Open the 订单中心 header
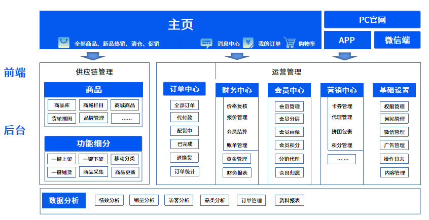The image size is (429, 220). click(185, 89)
